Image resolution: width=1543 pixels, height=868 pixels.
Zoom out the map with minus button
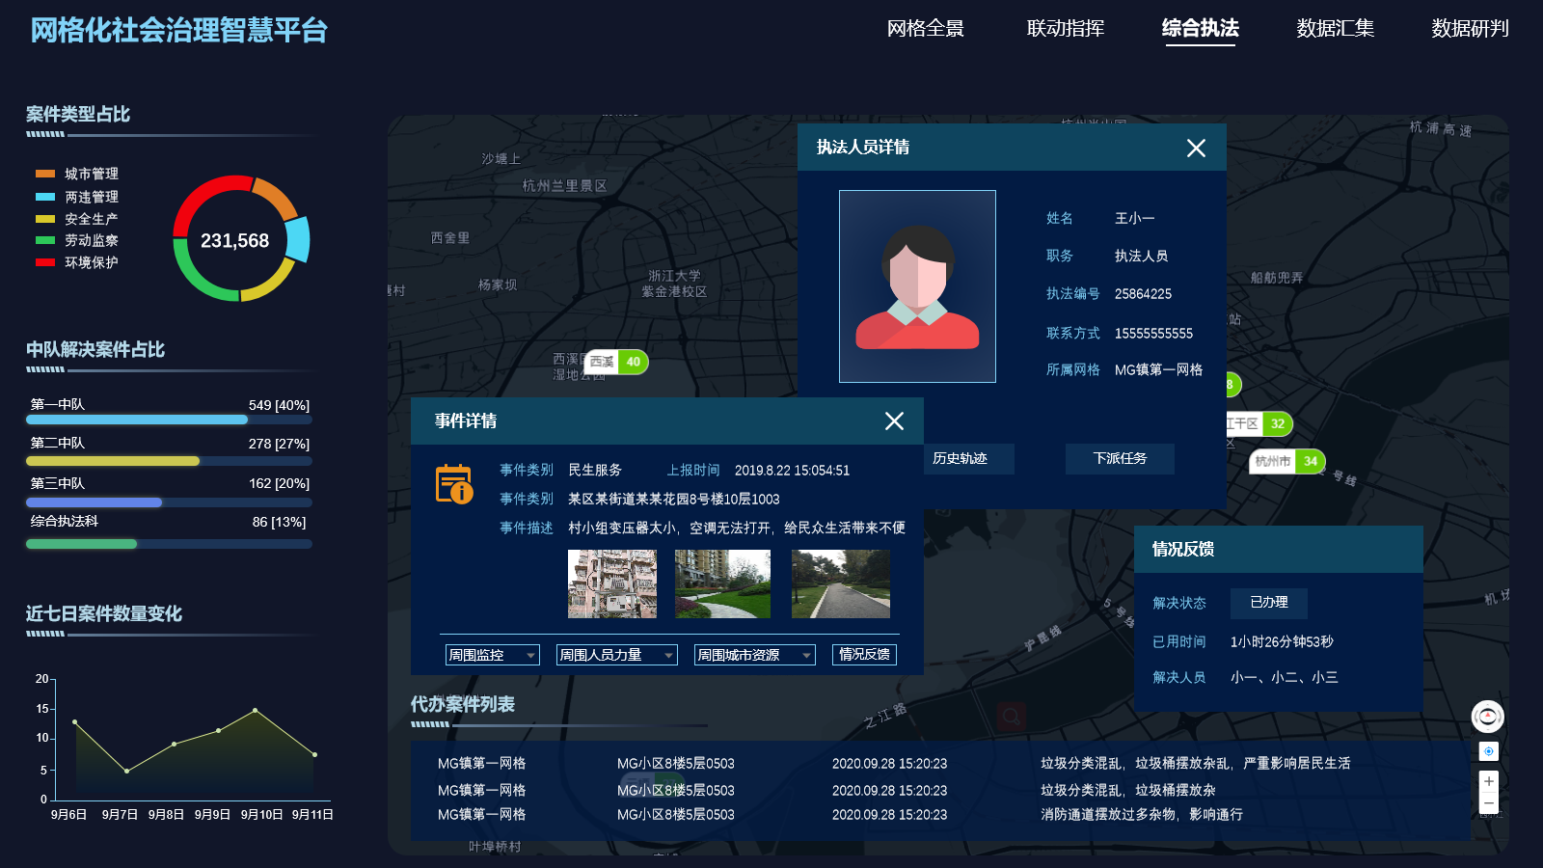coord(1489,803)
